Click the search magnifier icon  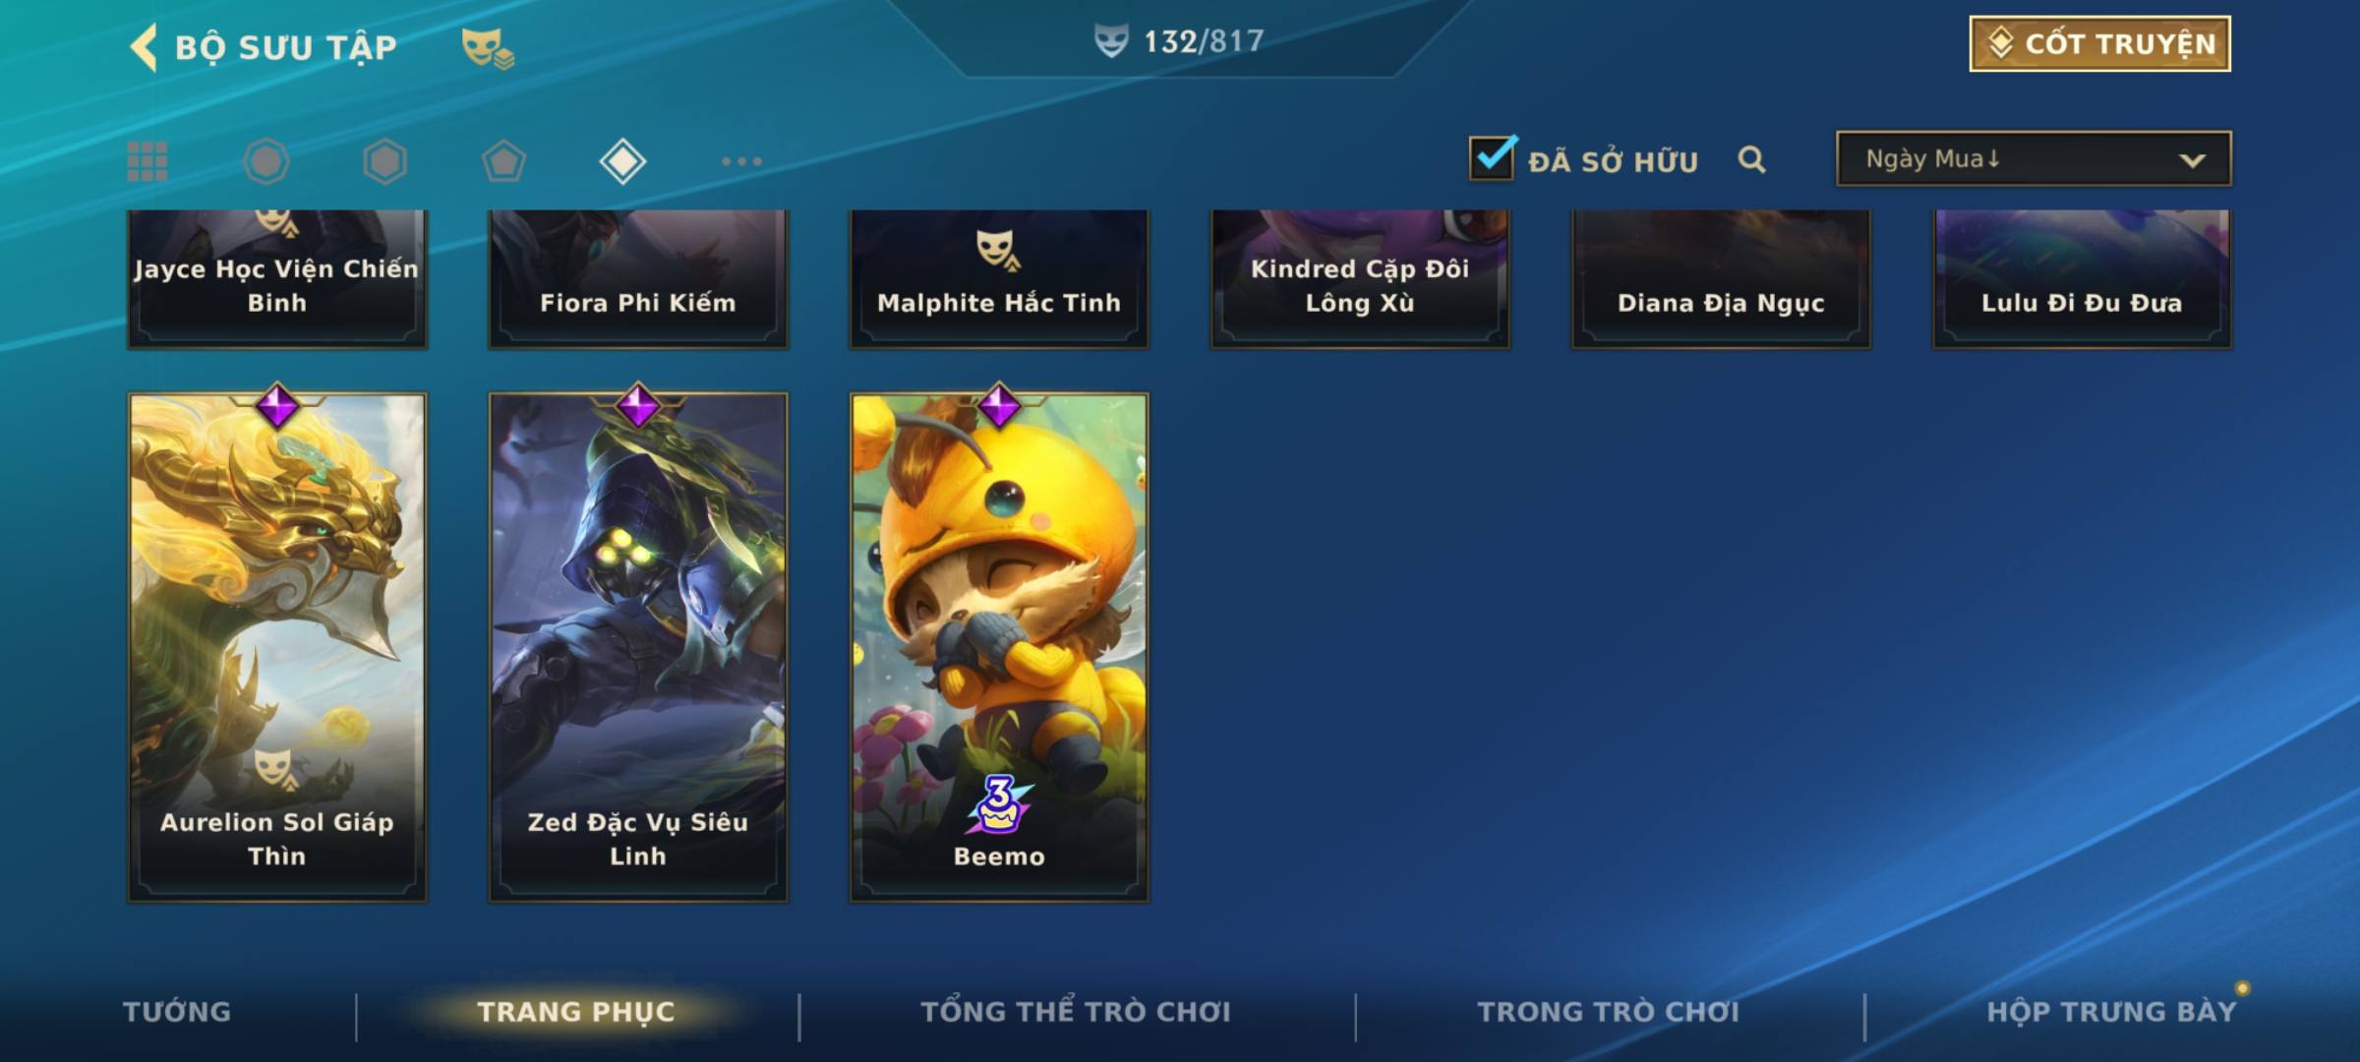[1751, 159]
